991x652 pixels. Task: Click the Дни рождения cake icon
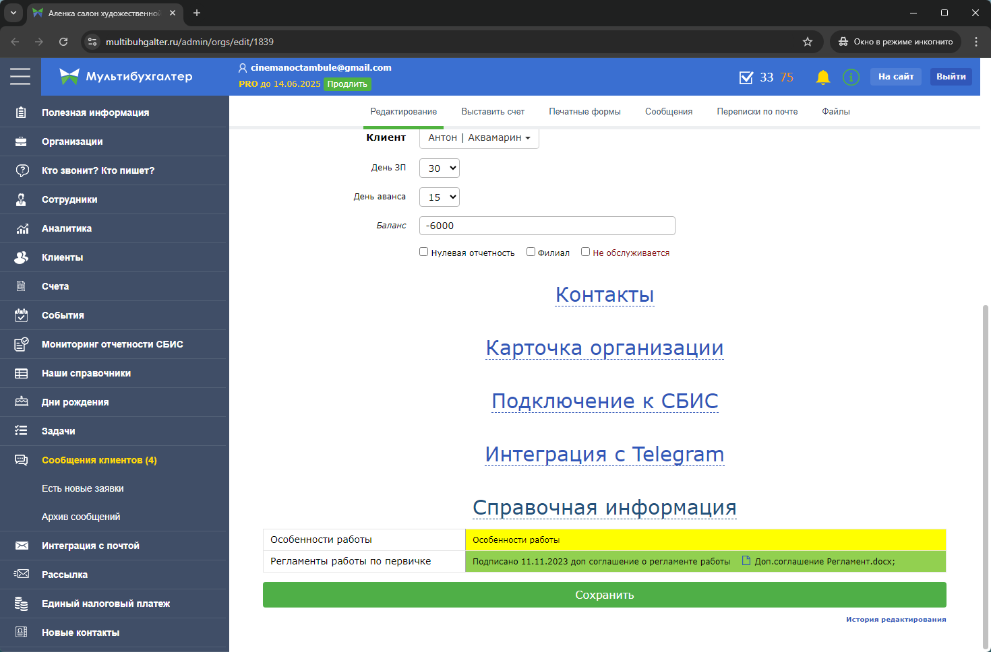tap(22, 402)
